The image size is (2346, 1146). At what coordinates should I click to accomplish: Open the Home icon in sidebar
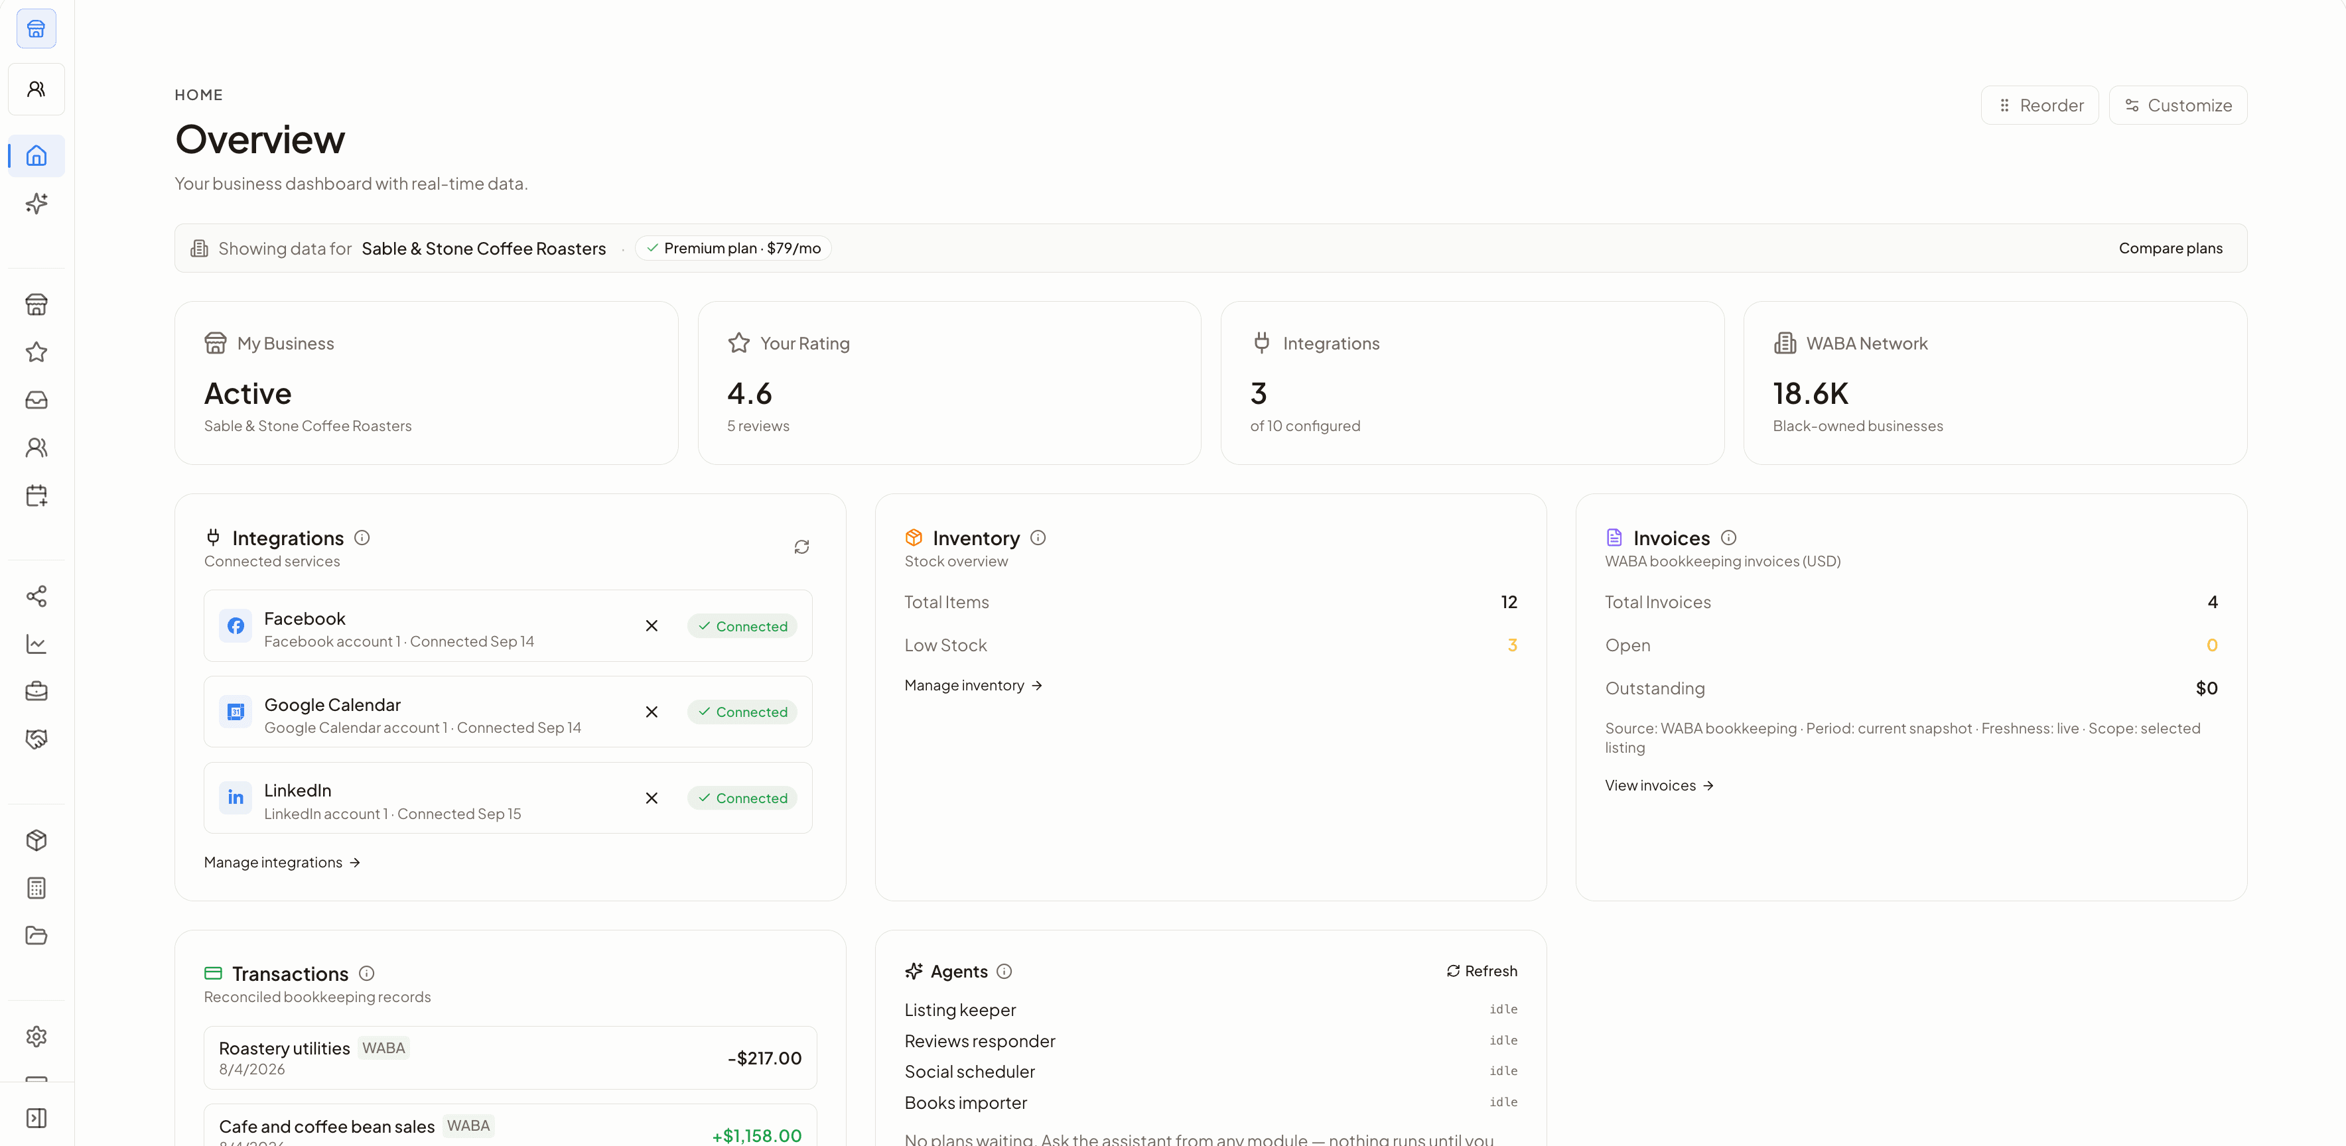click(36, 156)
